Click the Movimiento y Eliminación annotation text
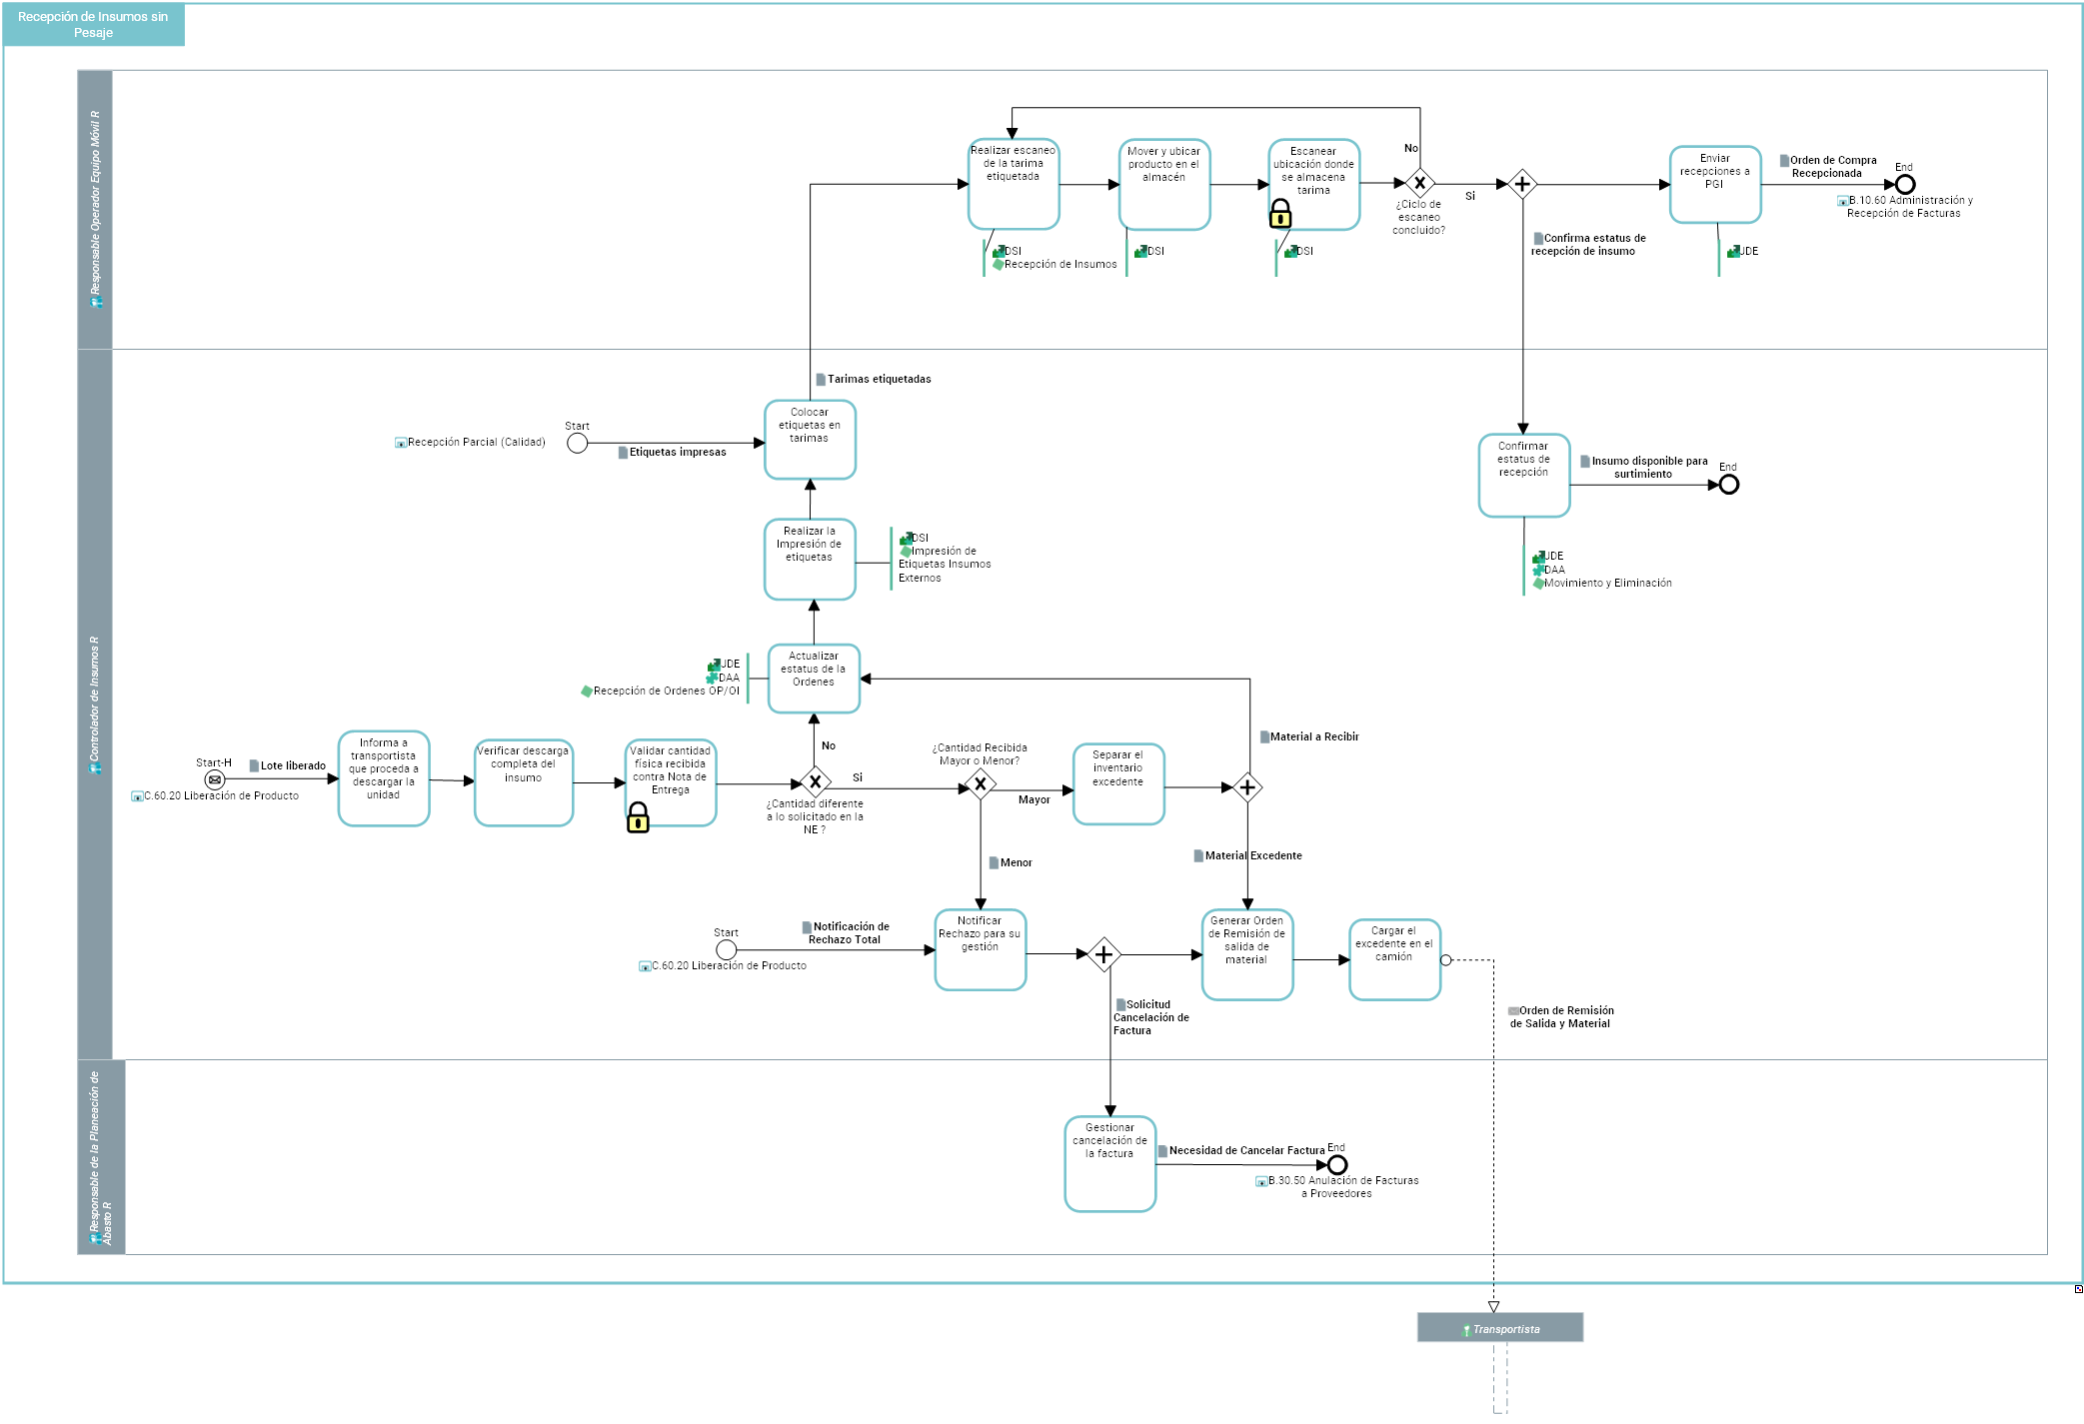 (x=1607, y=584)
